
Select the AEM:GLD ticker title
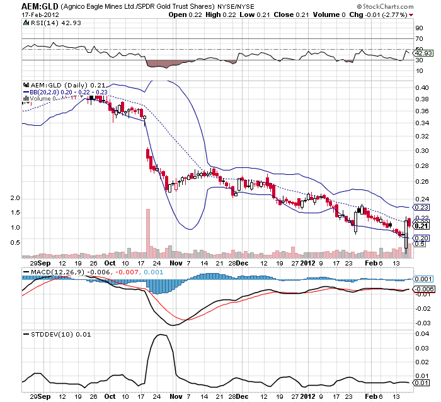40,6
